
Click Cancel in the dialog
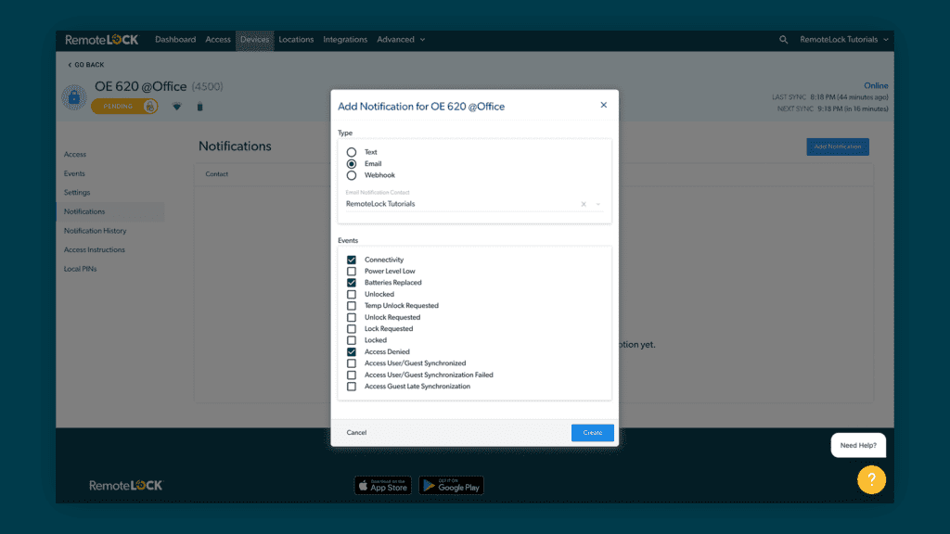[356, 432]
